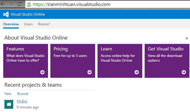The width and height of the screenshot is (190, 112).
Task: Click the 'About Visual Studio Online' heading
Action: pos(36,38)
